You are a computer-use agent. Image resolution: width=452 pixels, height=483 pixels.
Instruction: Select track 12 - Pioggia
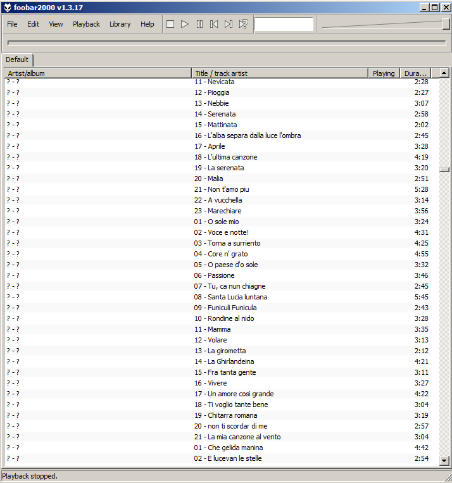218,92
